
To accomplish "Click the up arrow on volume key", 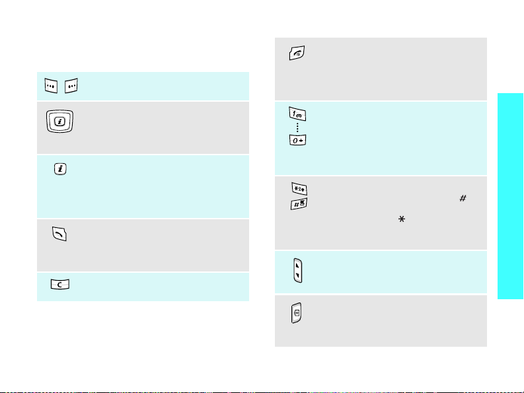I will tap(297, 266).
